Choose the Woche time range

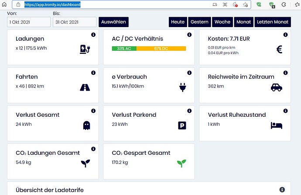click(222, 22)
